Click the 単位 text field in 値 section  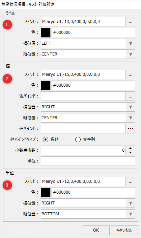click(x=88, y=161)
